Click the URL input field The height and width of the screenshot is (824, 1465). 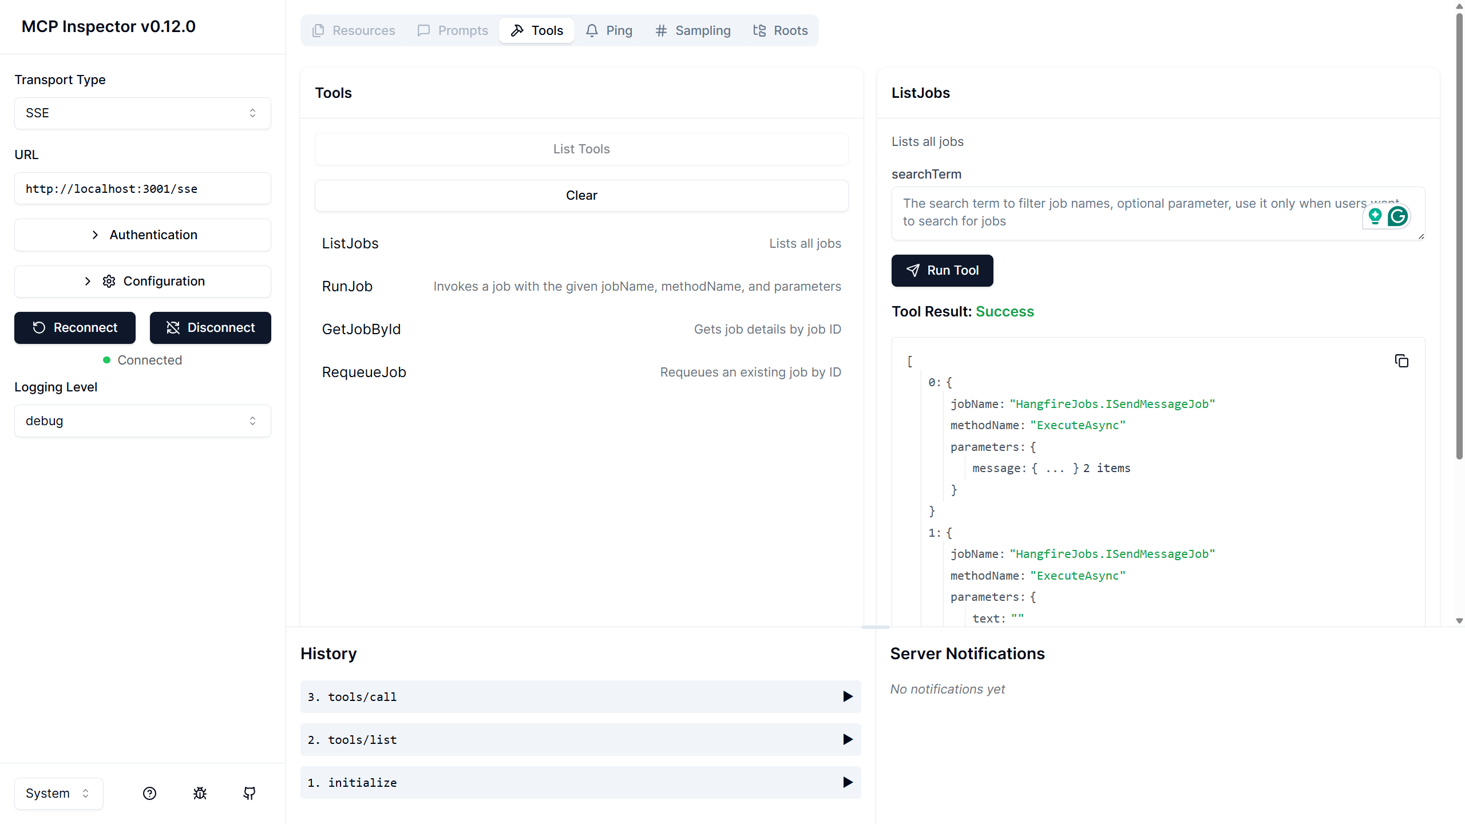pos(142,189)
